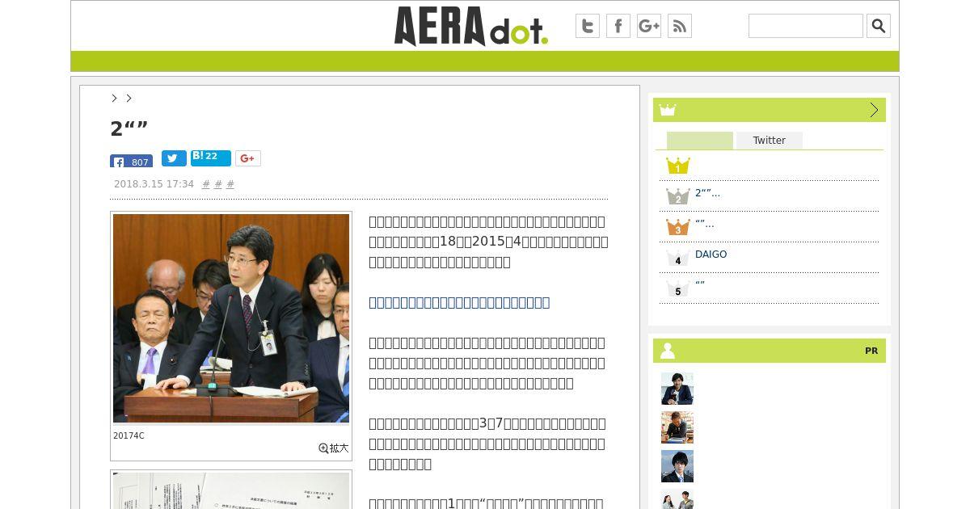Click the crown icon in ranking header

[667, 110]
